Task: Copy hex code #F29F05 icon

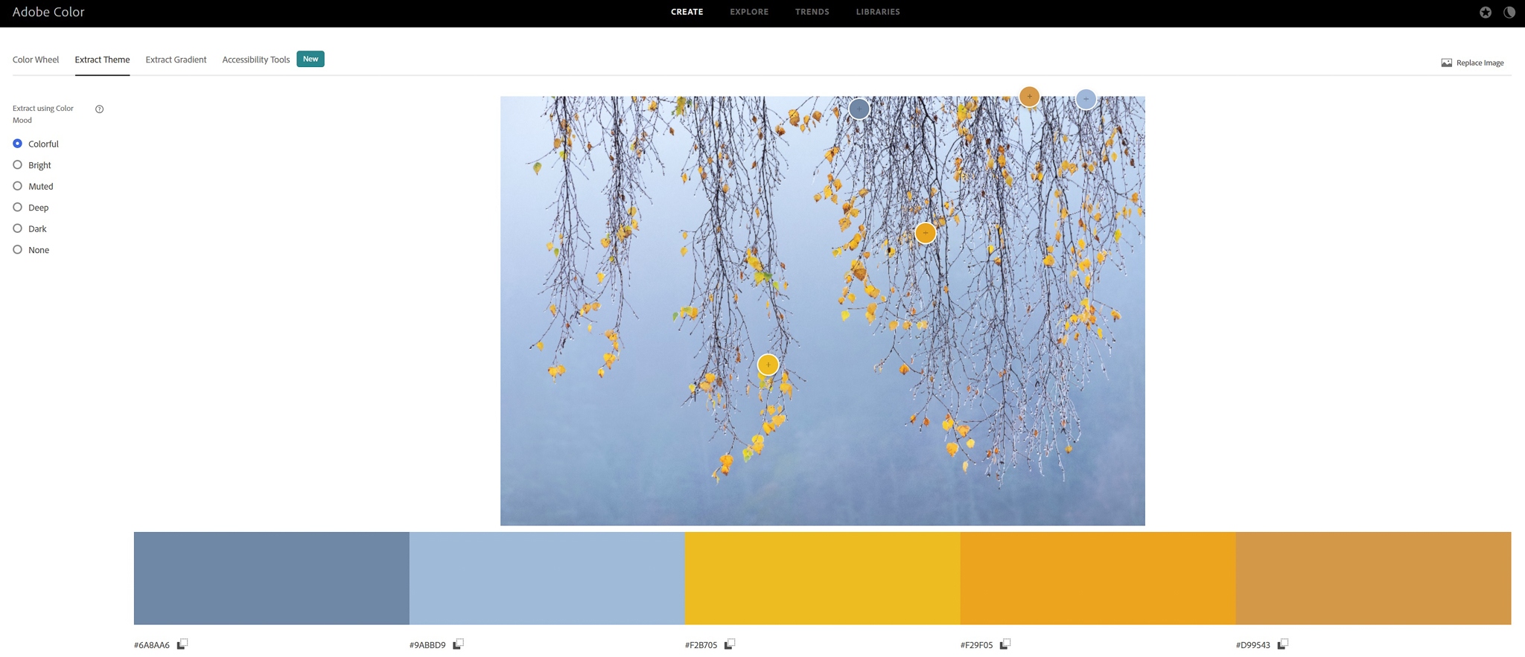Action: coord(1005,644)
